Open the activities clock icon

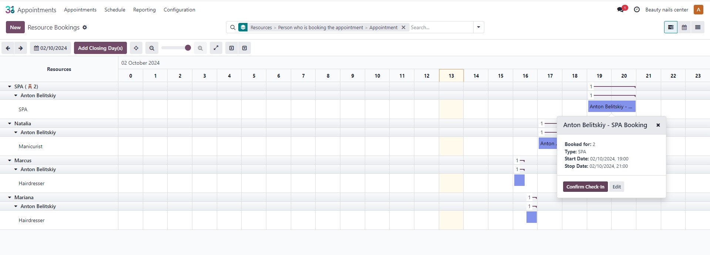637,10
